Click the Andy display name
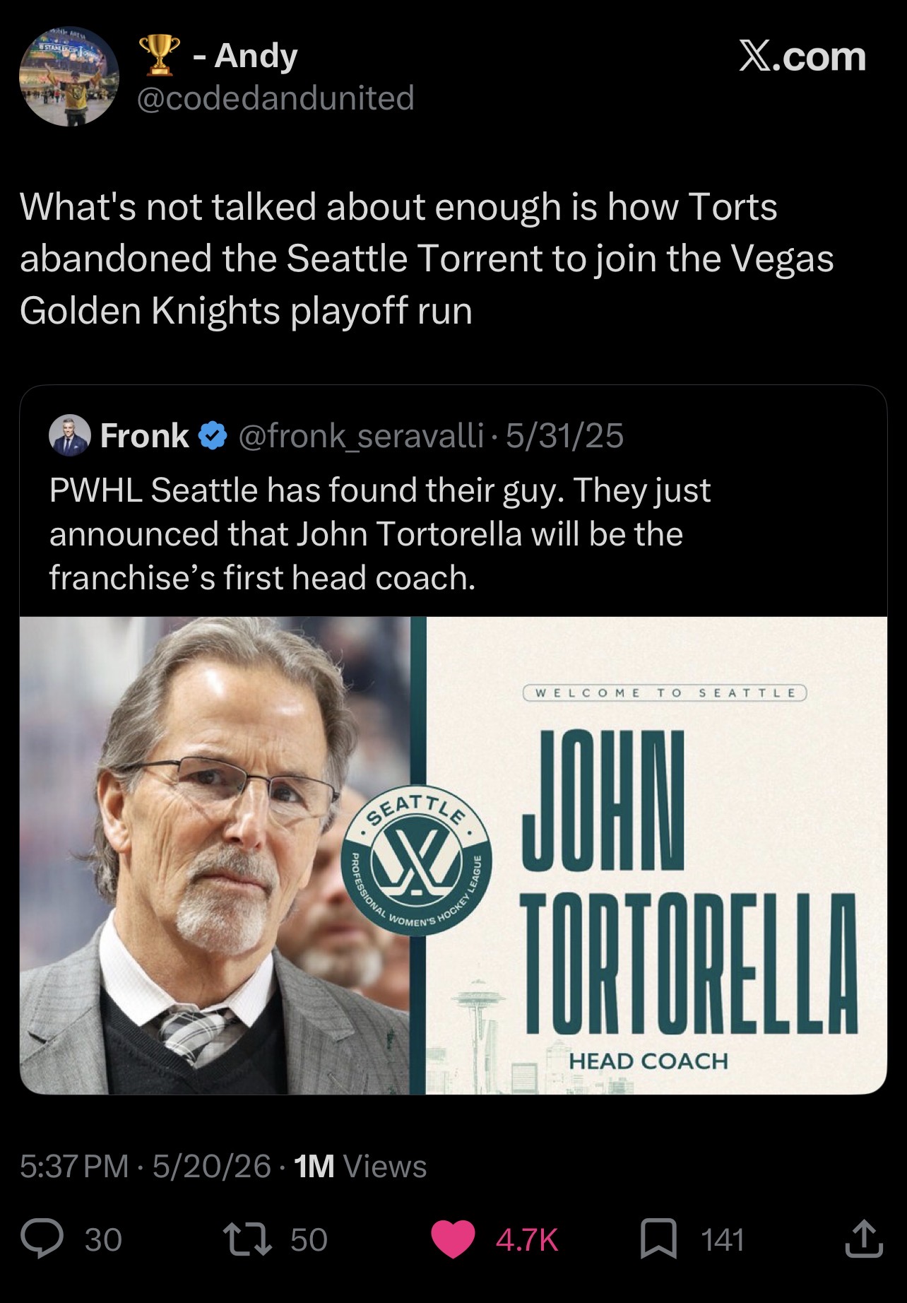 (256, 55)
